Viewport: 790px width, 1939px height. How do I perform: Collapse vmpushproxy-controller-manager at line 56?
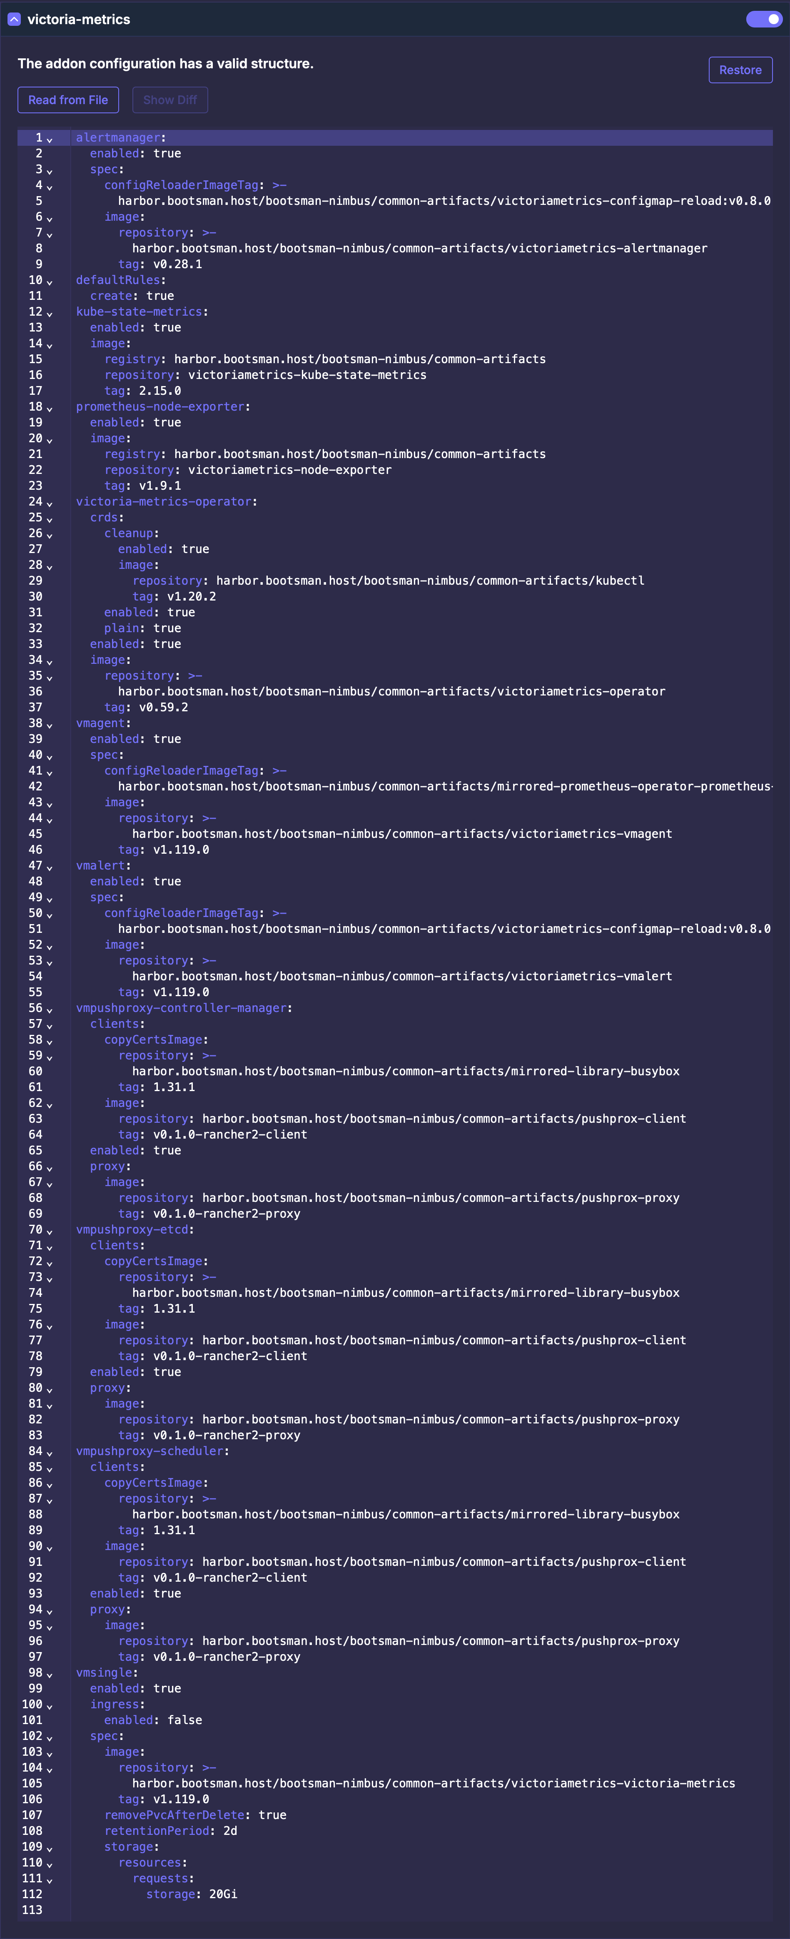click(x=50, y=1009)
